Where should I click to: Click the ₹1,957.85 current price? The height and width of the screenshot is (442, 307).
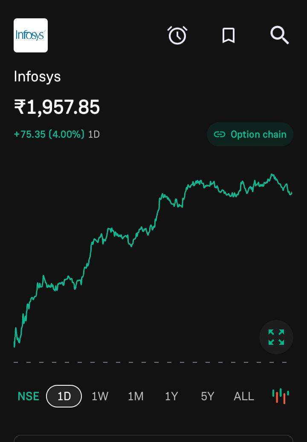pos(57,107)
